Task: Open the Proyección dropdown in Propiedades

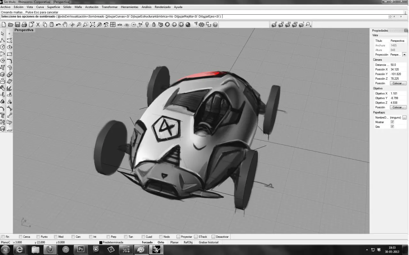Action: click(405, 54)
